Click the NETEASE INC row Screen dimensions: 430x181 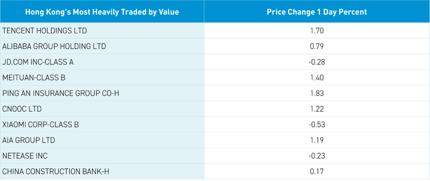(25, 155)
